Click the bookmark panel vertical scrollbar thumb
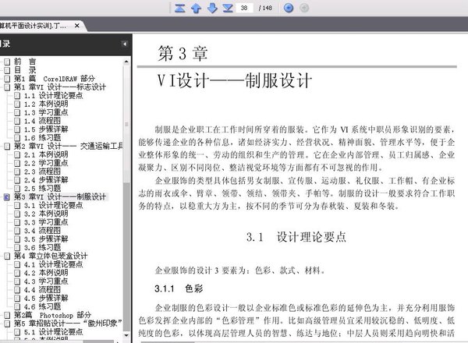Image resolution: width=468 pixels, height=343 pixels. (126, 124)
